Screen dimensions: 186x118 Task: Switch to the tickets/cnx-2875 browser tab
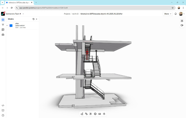click(19, 2)
